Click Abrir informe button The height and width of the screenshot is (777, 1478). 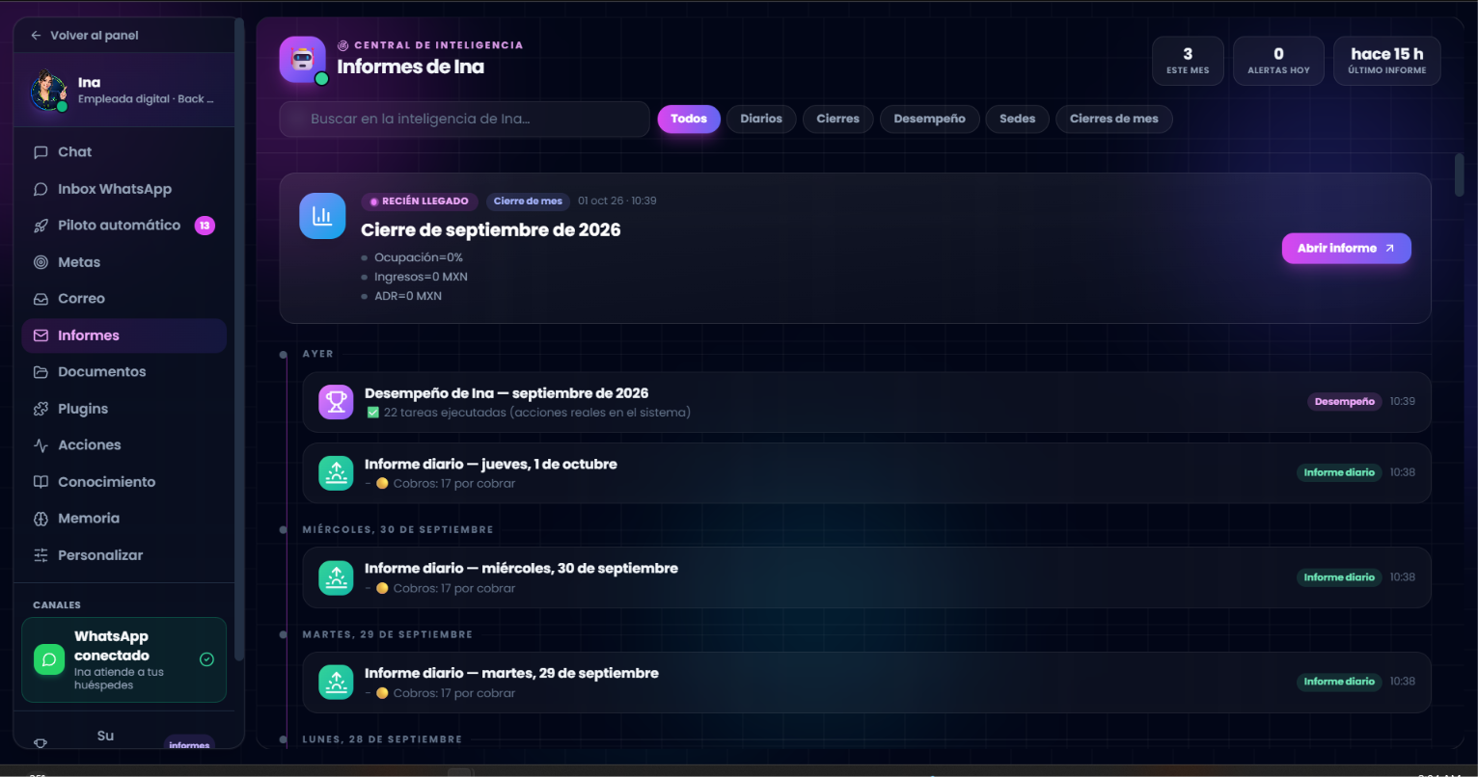[x=1346, y=248]
